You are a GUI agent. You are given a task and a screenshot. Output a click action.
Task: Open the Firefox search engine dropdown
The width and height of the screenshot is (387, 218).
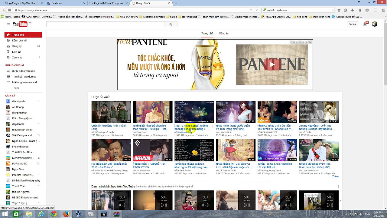tap(264, 10)
